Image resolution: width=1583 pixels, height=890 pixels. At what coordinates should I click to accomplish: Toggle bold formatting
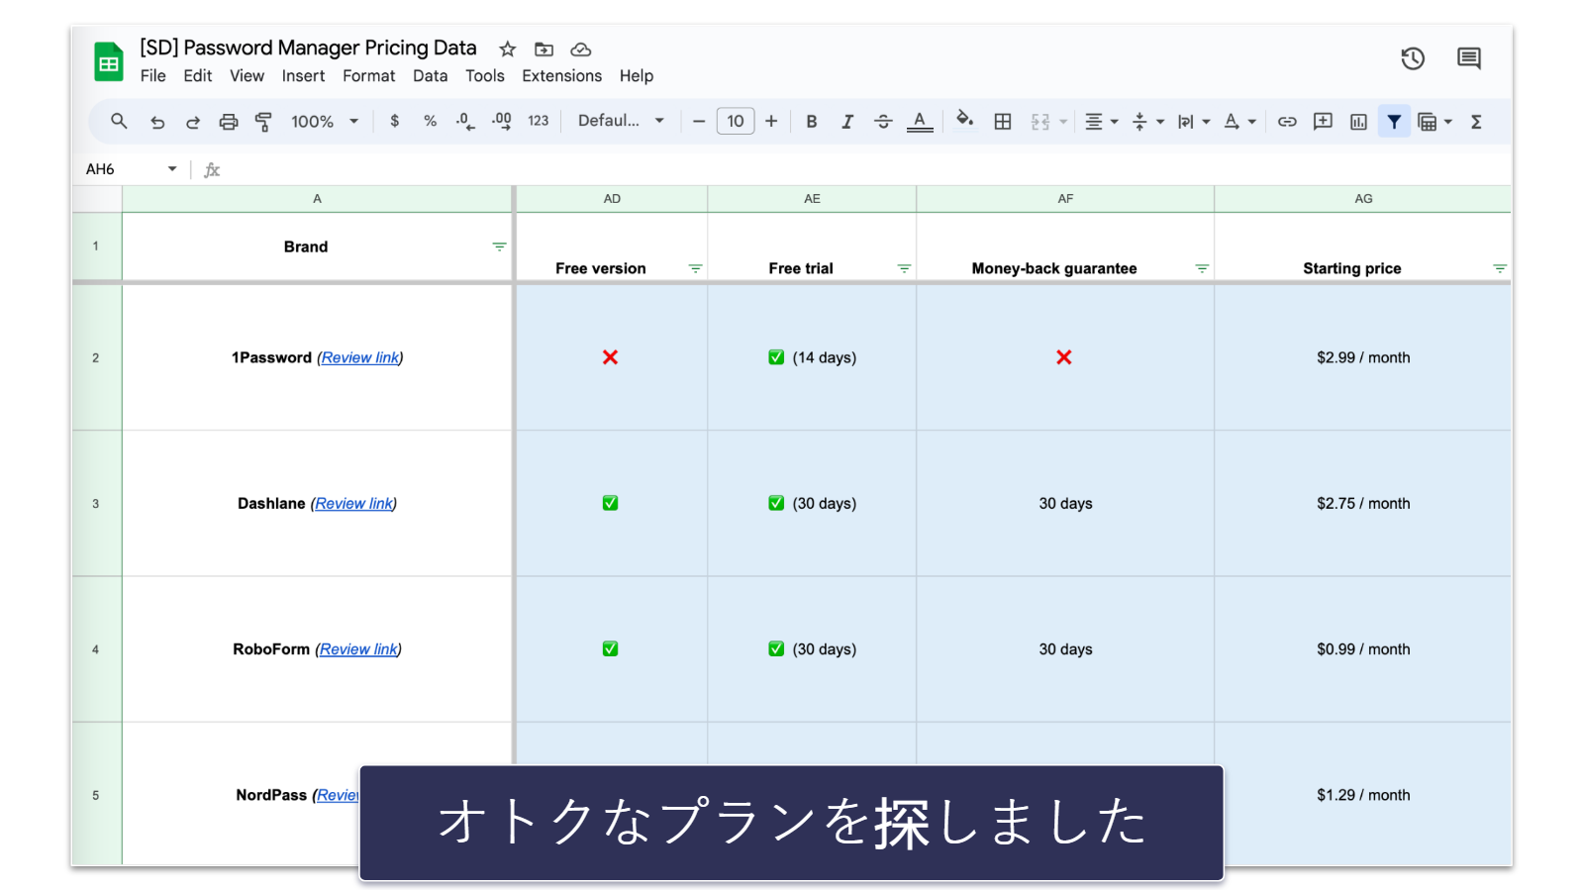tap(812, 121)
